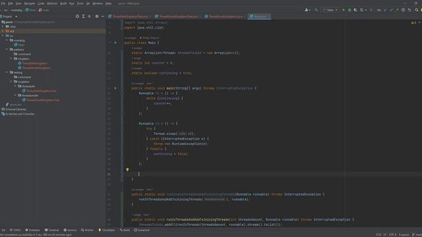Click the run gutter arrow beside main method
Viewport: 422px width, 237px height.
coord(115,88)
